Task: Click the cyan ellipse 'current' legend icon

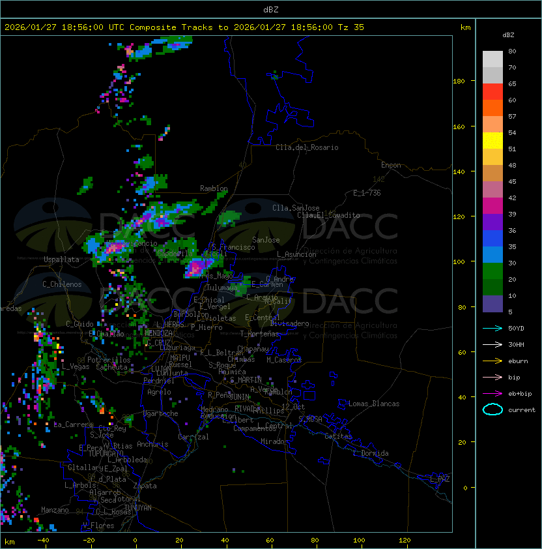Action: pos(492,409)
